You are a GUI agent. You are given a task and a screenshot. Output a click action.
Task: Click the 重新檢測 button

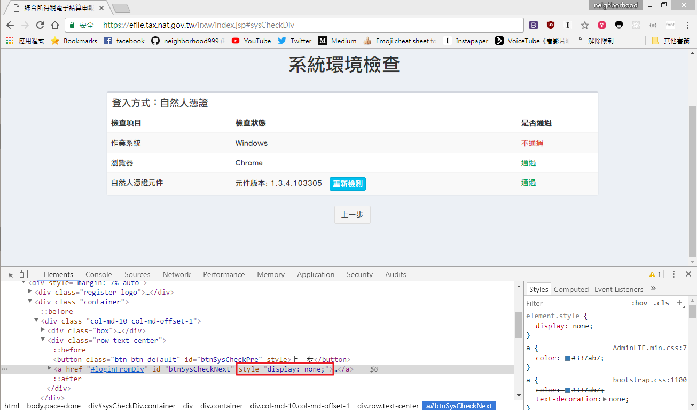pyautogui.click(x=348, y=184)
